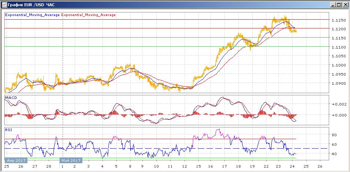Click date label 8 on the time axis
350x172 pixels.
(x=130, y=166)
